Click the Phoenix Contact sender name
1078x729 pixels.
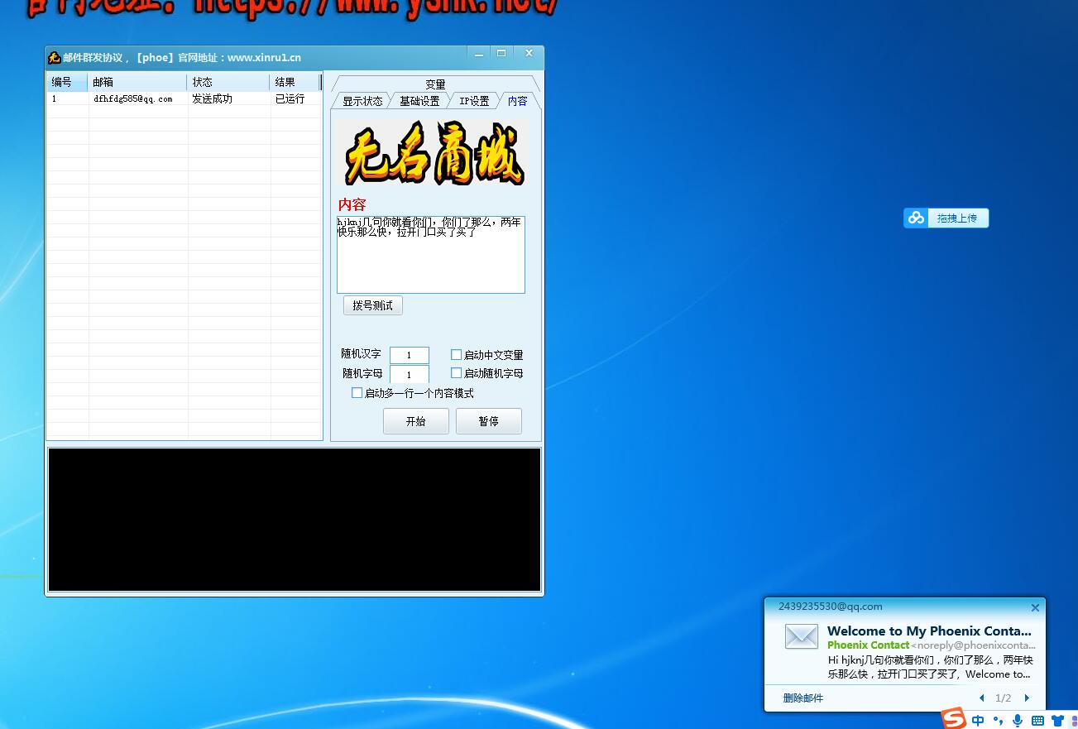click(x=868, y=645)
